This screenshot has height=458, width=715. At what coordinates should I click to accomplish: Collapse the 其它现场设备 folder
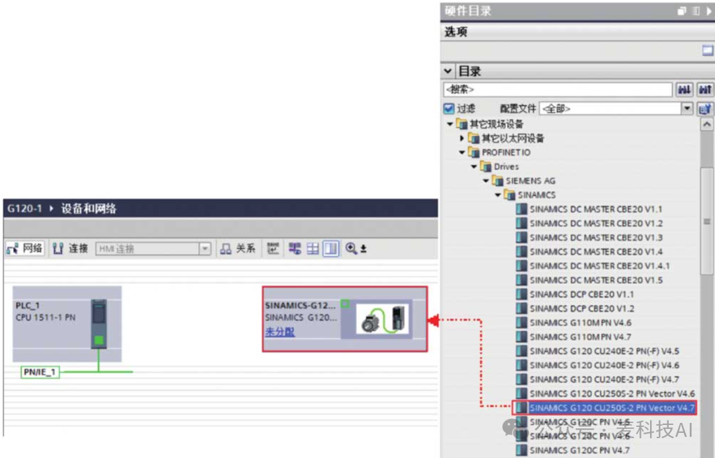click(x=450, y=124)
